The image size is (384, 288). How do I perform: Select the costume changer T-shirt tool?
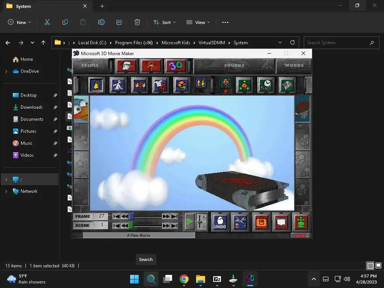point(160,85)
